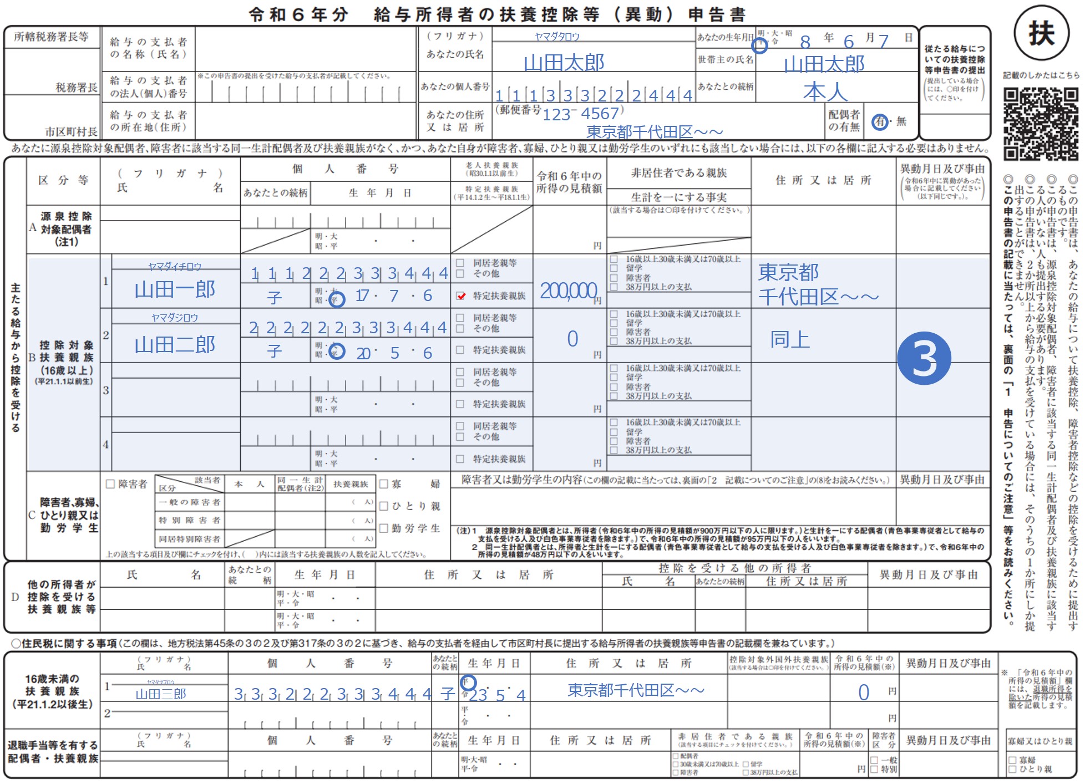Viewport: 1085px width, 784px height.
Task: Click the empty 給与の支払者の名称 field
Action: pos(306,49)
